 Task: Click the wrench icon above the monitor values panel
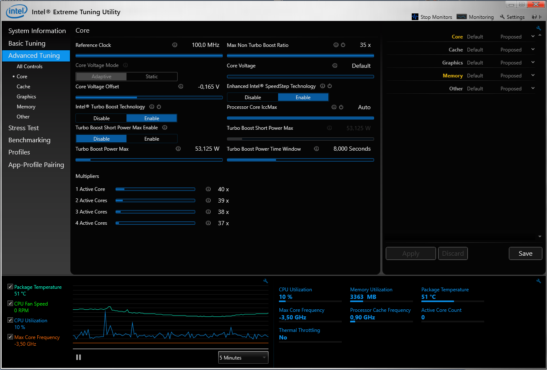539,281
